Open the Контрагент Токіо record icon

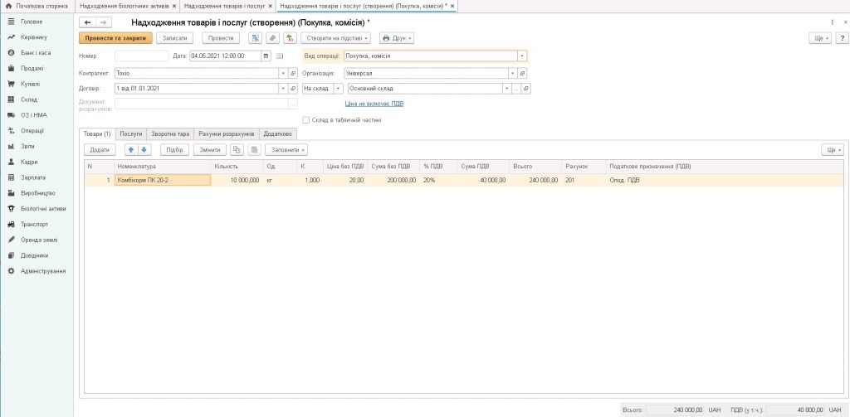point(293,72)
